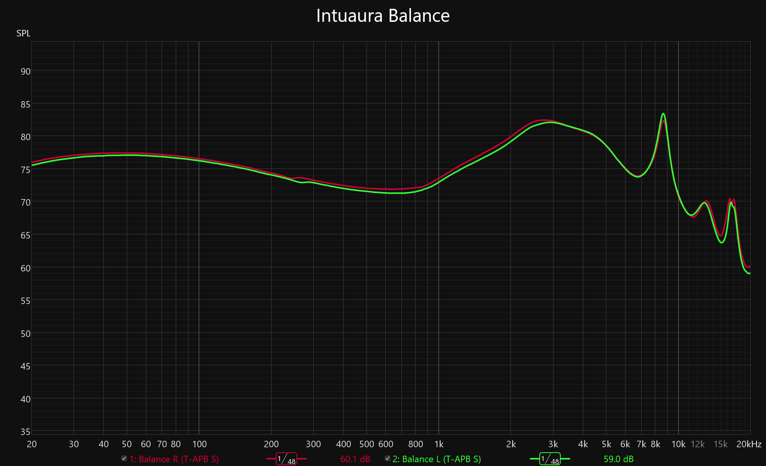Click the 3k frequency axis label
766x466 pixels.
point(553,444)
